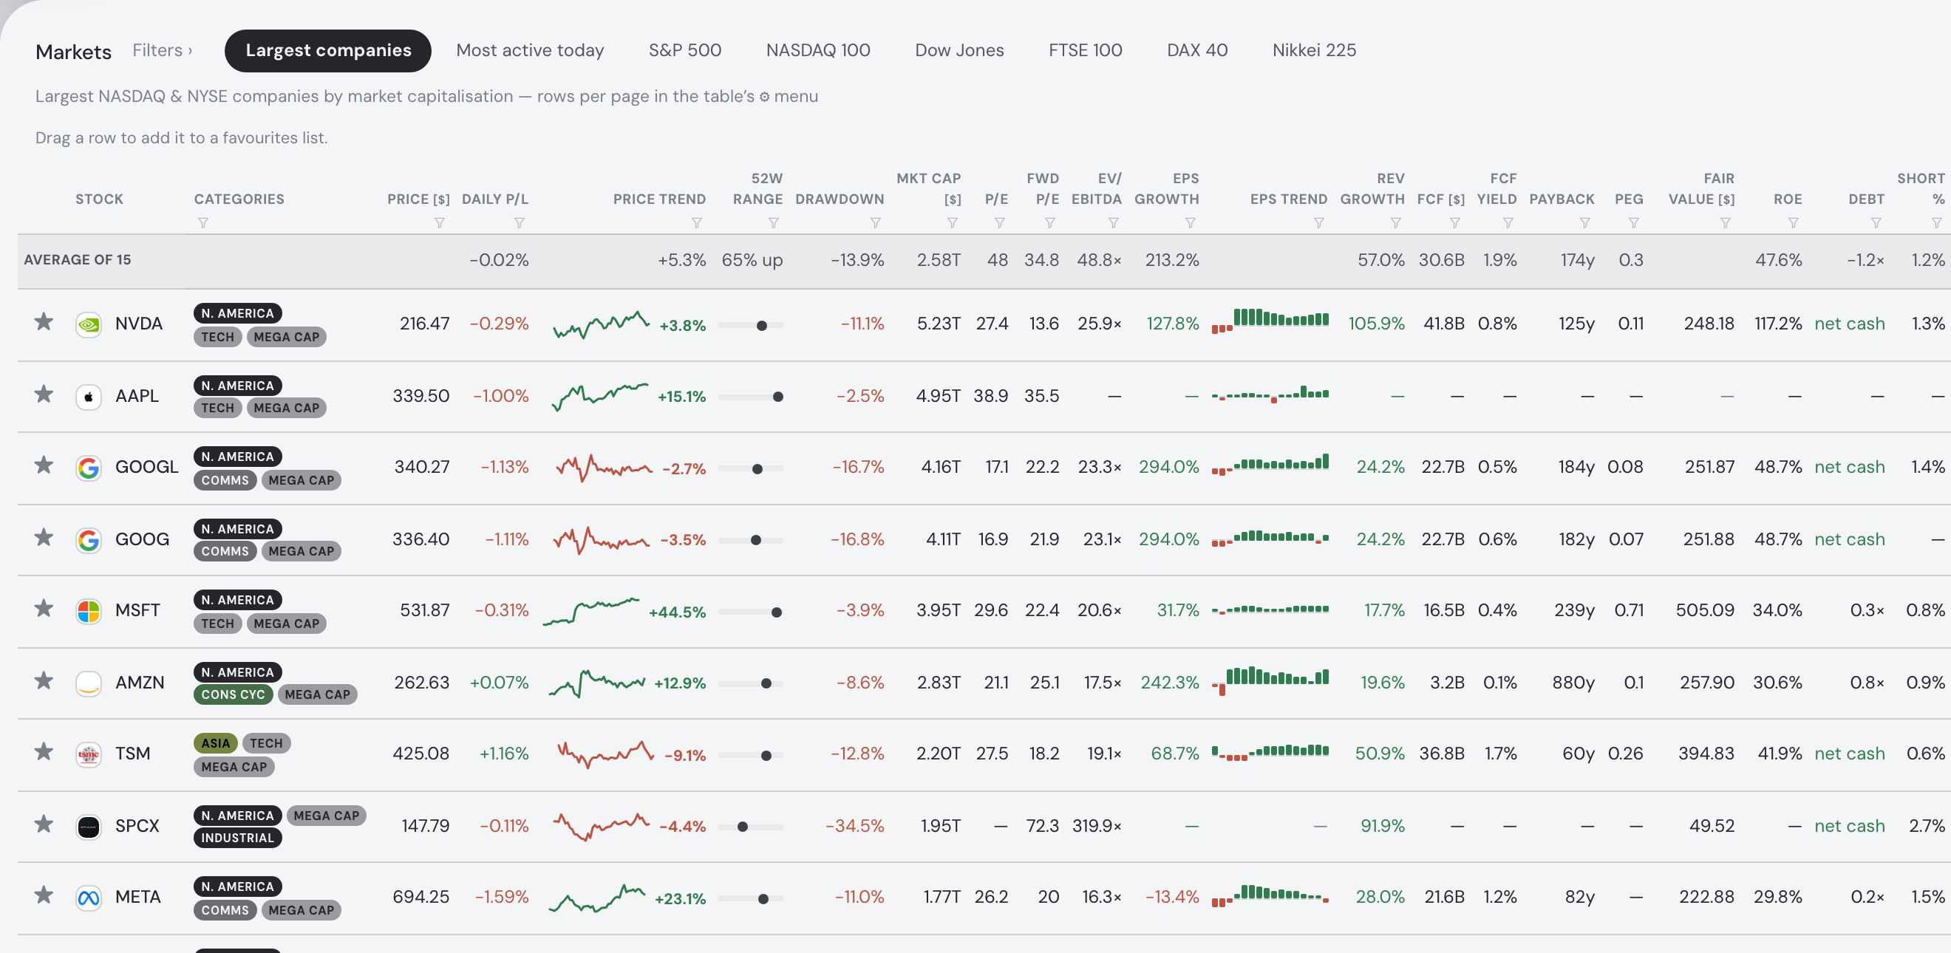Screen dimensions: 1951x953
Task: Open the Price column filter
Action: pos(439,222)
